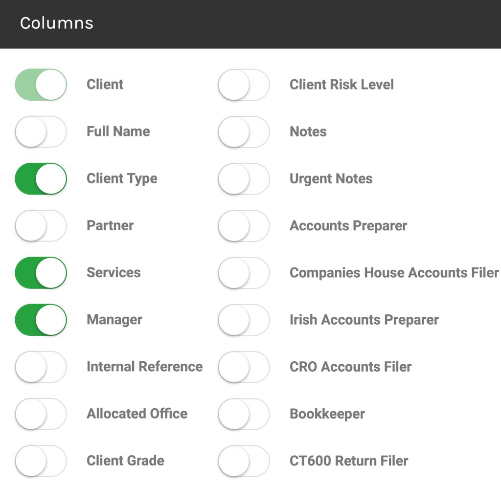This screenshot has height=484, width=501.
Task: Click "Companies House Accounts Filer" label
Action: [x=394, y=273]
